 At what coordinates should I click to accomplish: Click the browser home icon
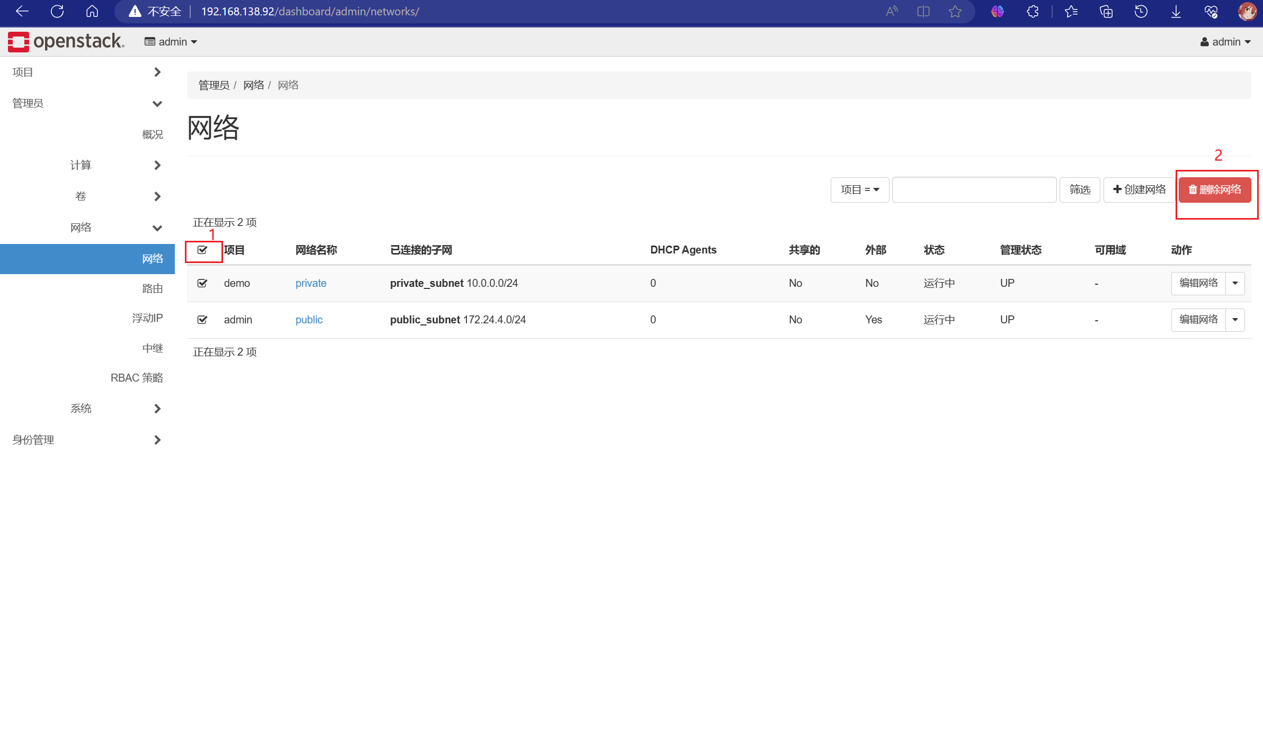coord(92,11)
